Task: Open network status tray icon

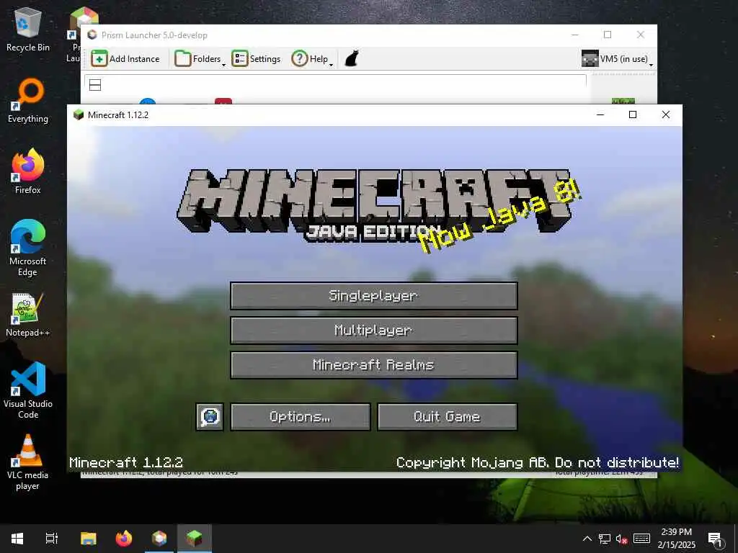Action: point(605,539)
